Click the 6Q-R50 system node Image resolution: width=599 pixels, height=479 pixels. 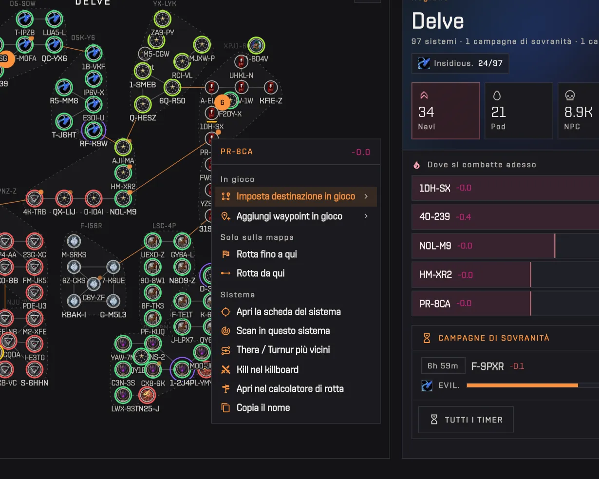[x=172, y=88]
